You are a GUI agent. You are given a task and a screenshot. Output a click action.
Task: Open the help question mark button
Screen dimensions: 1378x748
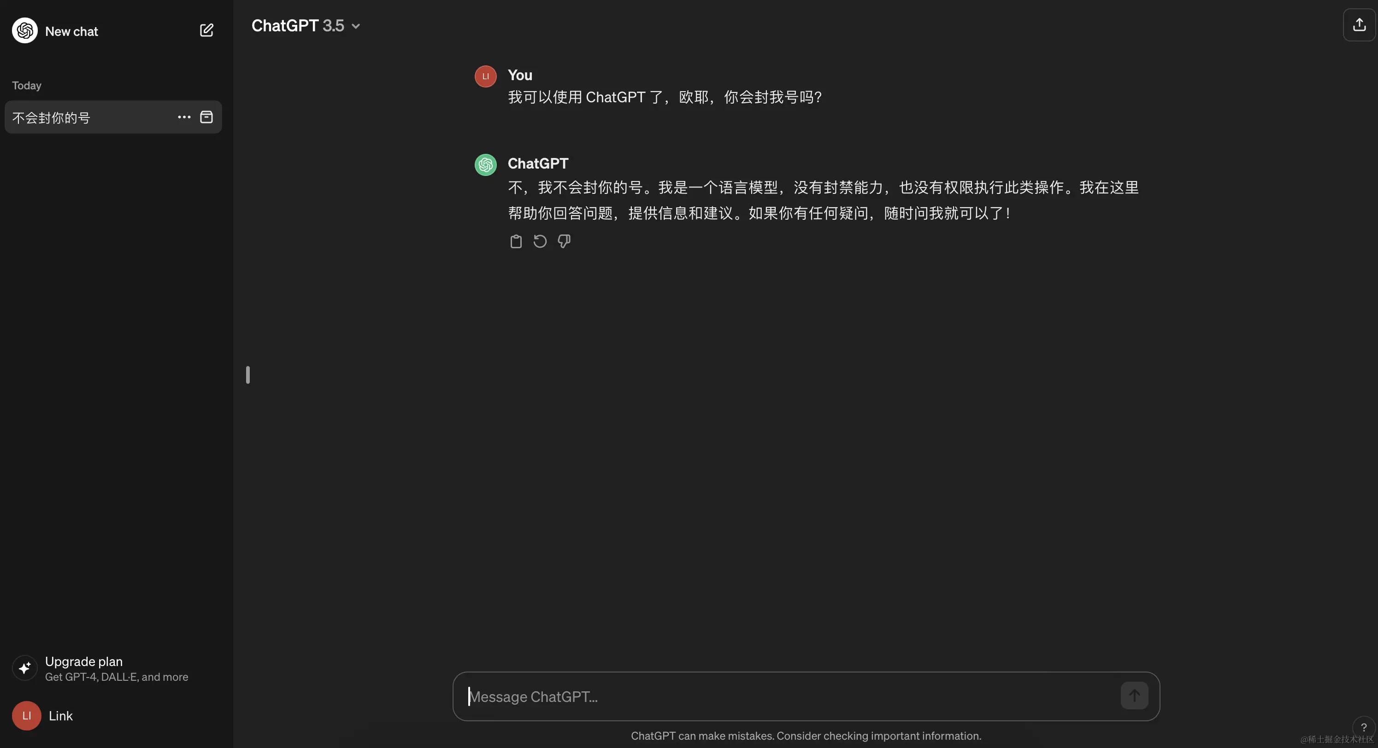pos(1363,727)
